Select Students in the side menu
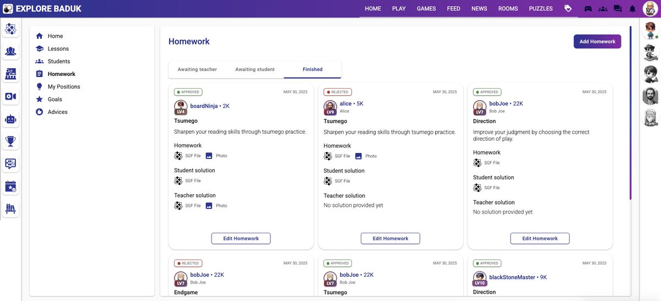The height and width of the screenshot is (301, 661). 58,61
